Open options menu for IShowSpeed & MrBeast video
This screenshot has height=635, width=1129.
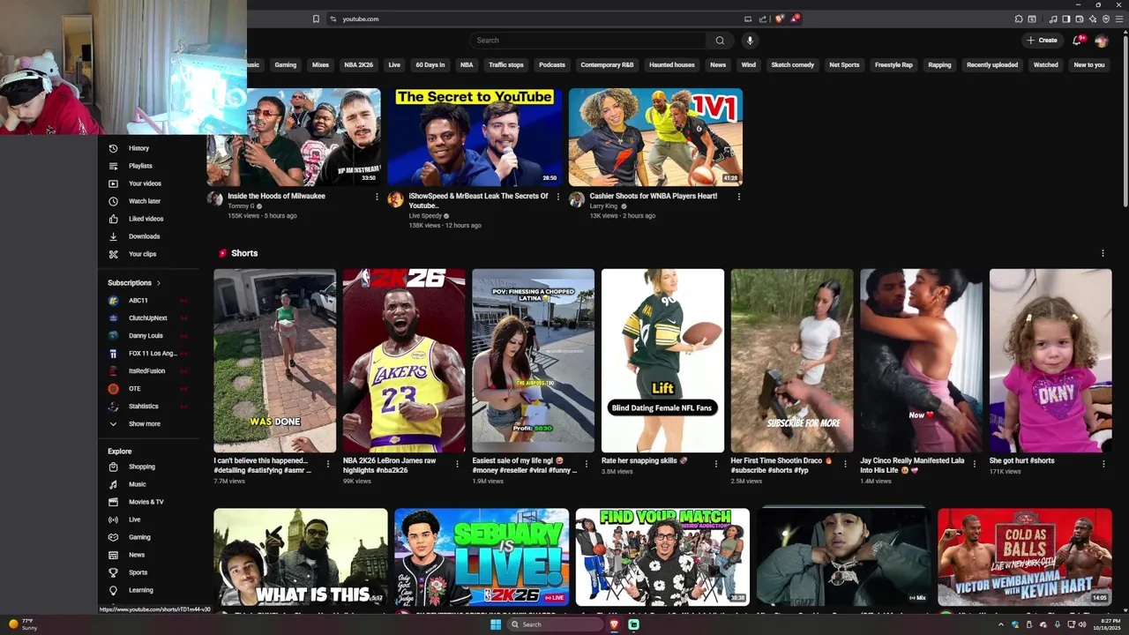point(557,197)
